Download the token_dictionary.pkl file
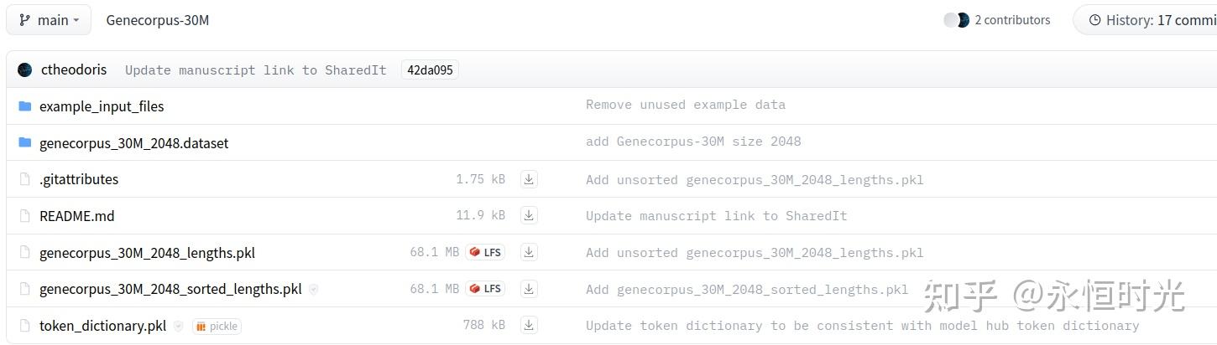 tap(529, 326)
